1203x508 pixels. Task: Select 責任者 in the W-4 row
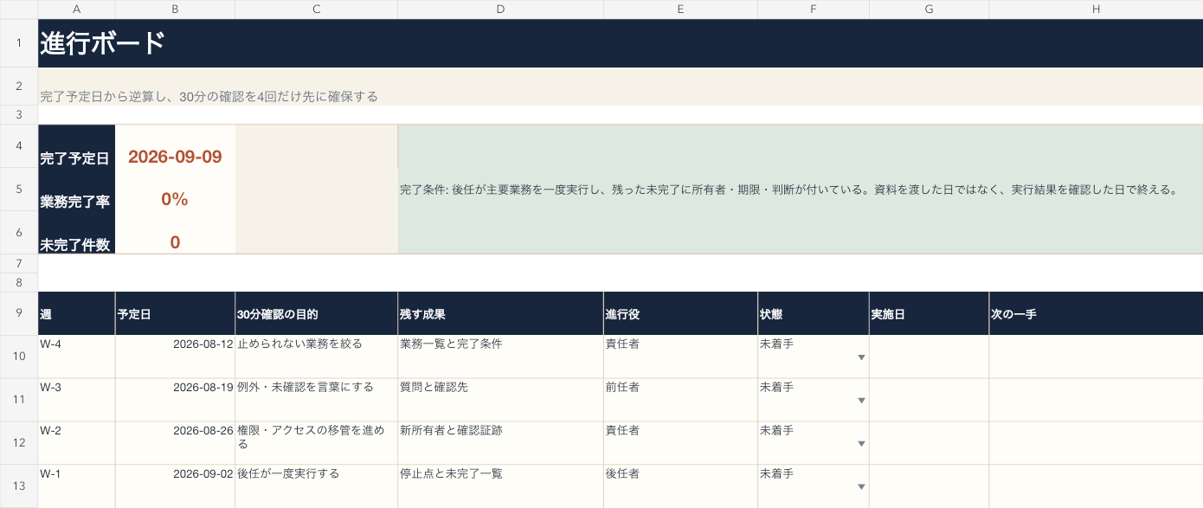pyautogui.click(x=681, y=357)
